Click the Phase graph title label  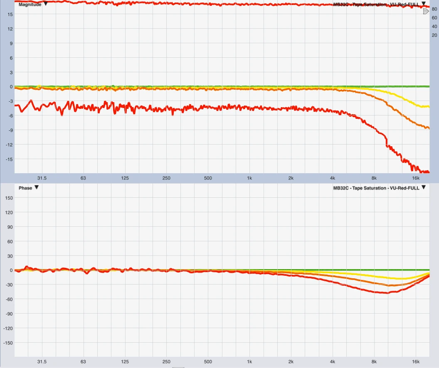[x=25, y=188]
